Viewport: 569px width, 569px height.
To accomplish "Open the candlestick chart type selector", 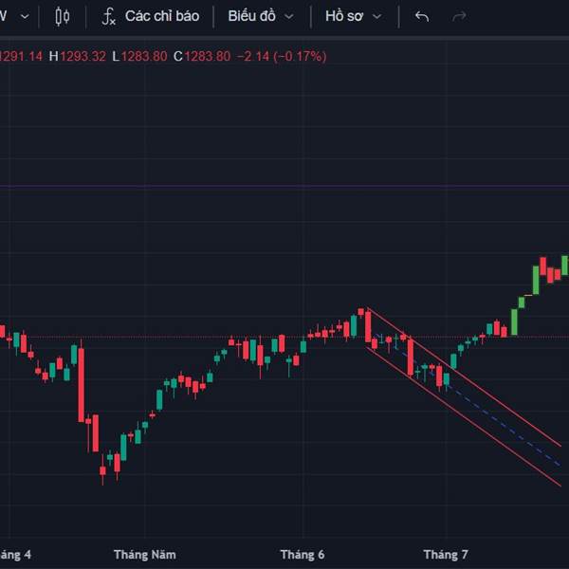I will 62,16.
